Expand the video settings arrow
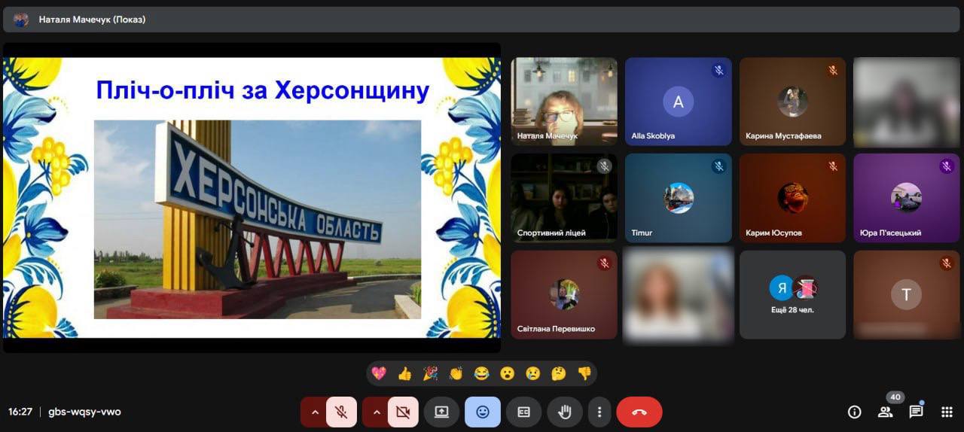 tap(377, 412)
